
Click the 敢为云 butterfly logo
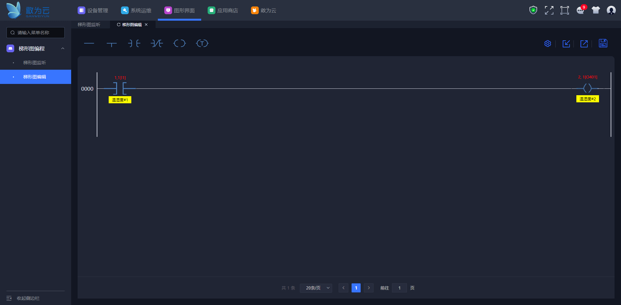28,10
